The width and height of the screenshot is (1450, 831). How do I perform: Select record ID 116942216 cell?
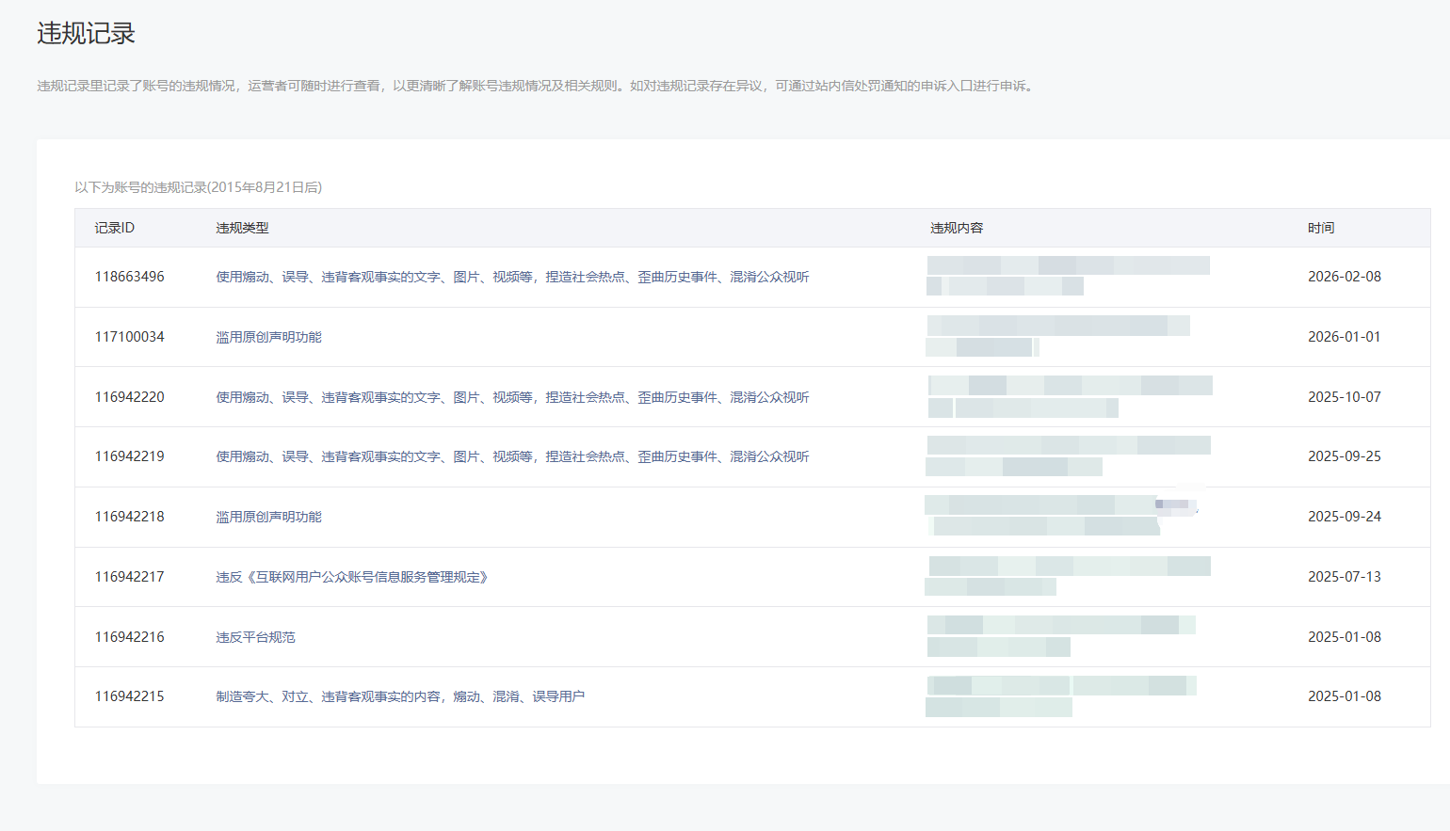tap(129, 637)
